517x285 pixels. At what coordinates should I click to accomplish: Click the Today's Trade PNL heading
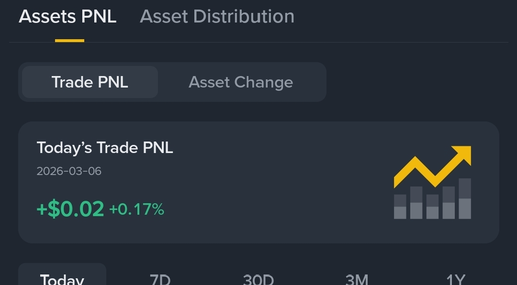105,148
